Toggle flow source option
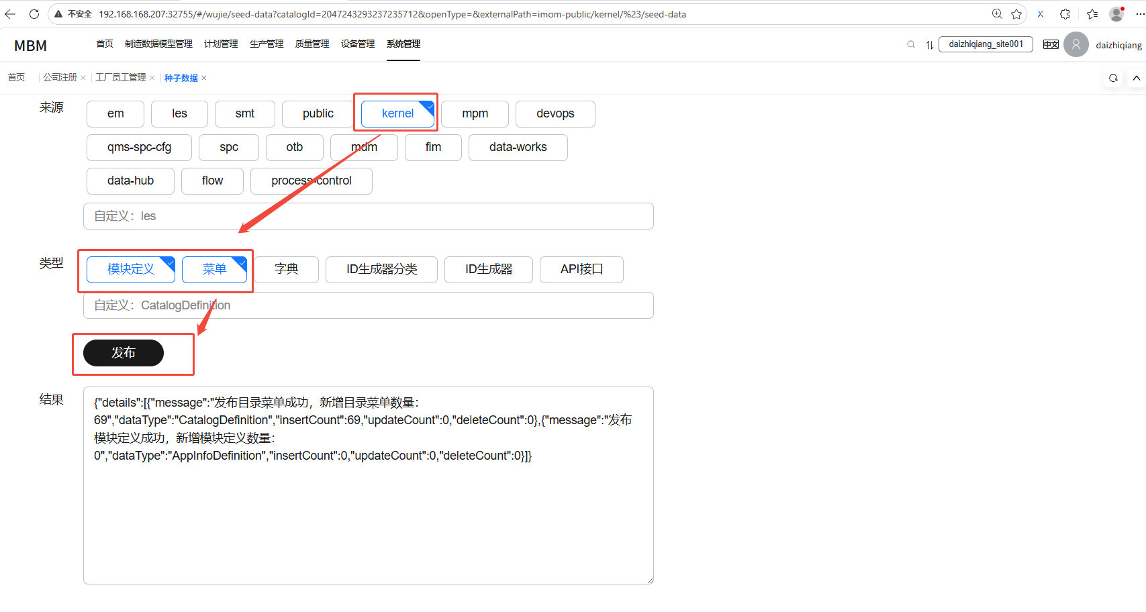Viewport: 1146px width, 612px height. click(x=212, y=181)
